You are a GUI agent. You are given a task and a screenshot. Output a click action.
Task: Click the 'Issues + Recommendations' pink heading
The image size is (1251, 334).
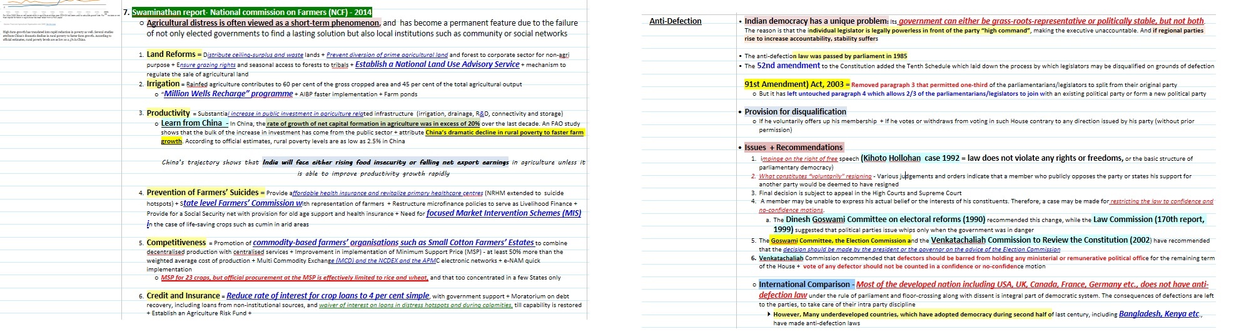pyautogui.click(x=793, y=148)
